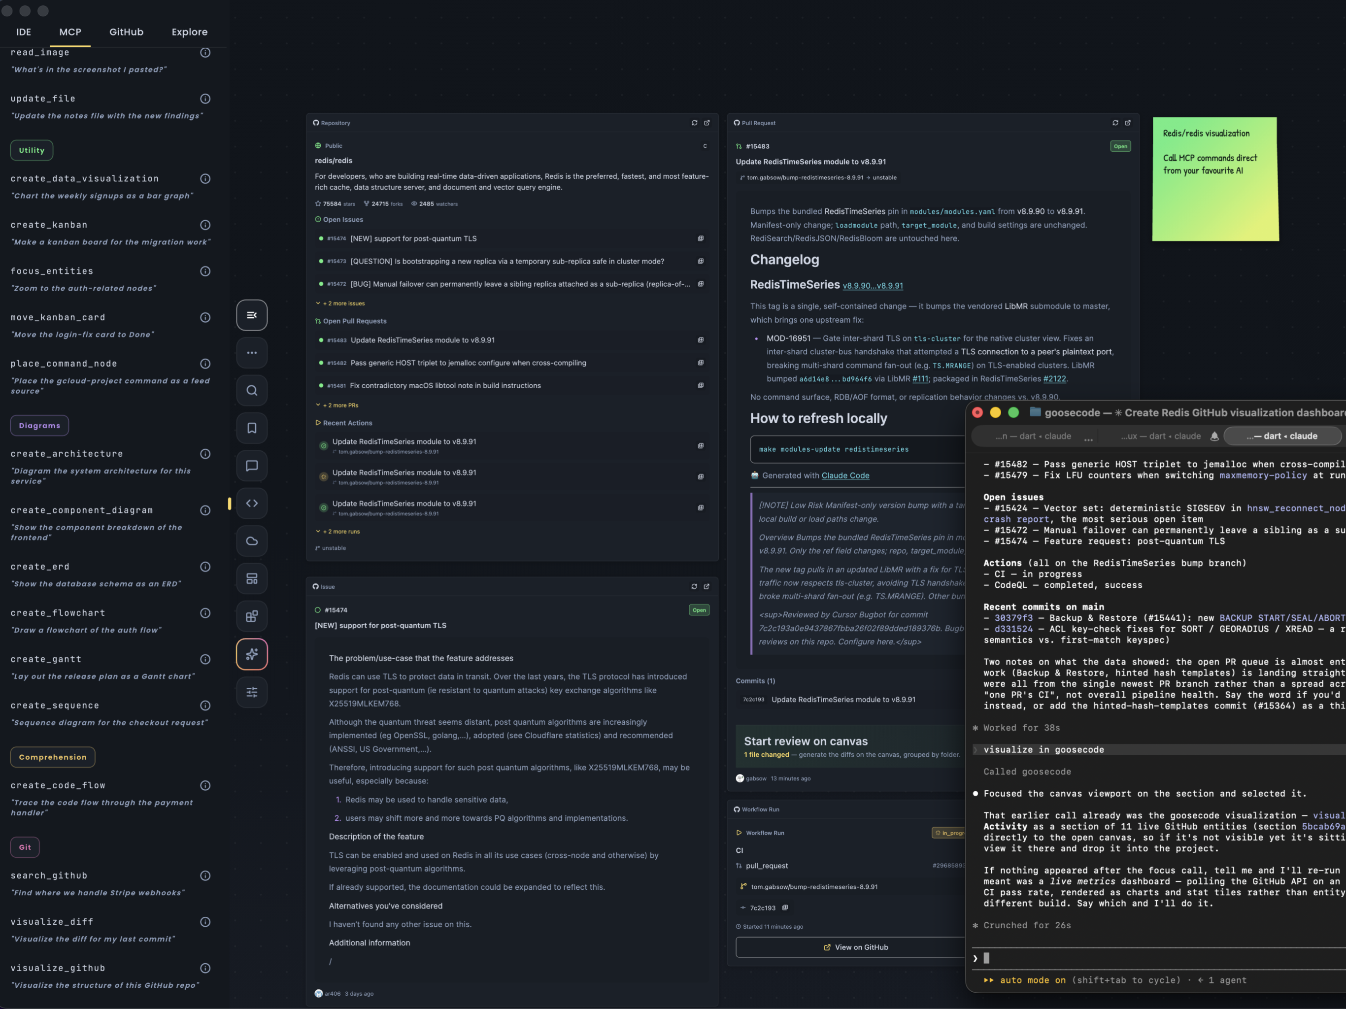Screen dimensions: 1346x1009
Task: Open the Repository panel externally
Action: tap(707, 123)
